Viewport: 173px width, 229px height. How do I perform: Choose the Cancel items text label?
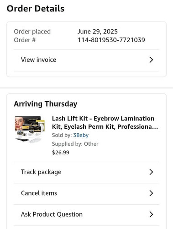39,193
